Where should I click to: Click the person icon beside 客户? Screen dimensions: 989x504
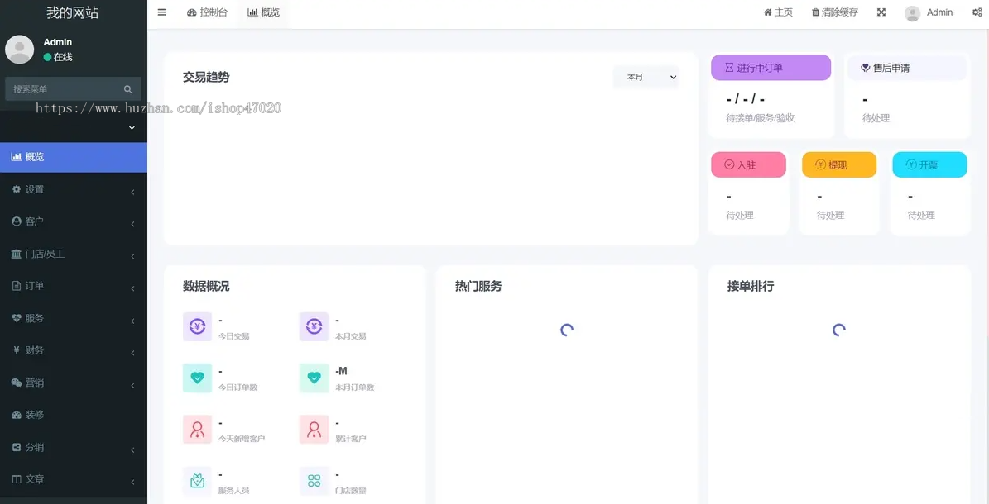click(17, 221)
